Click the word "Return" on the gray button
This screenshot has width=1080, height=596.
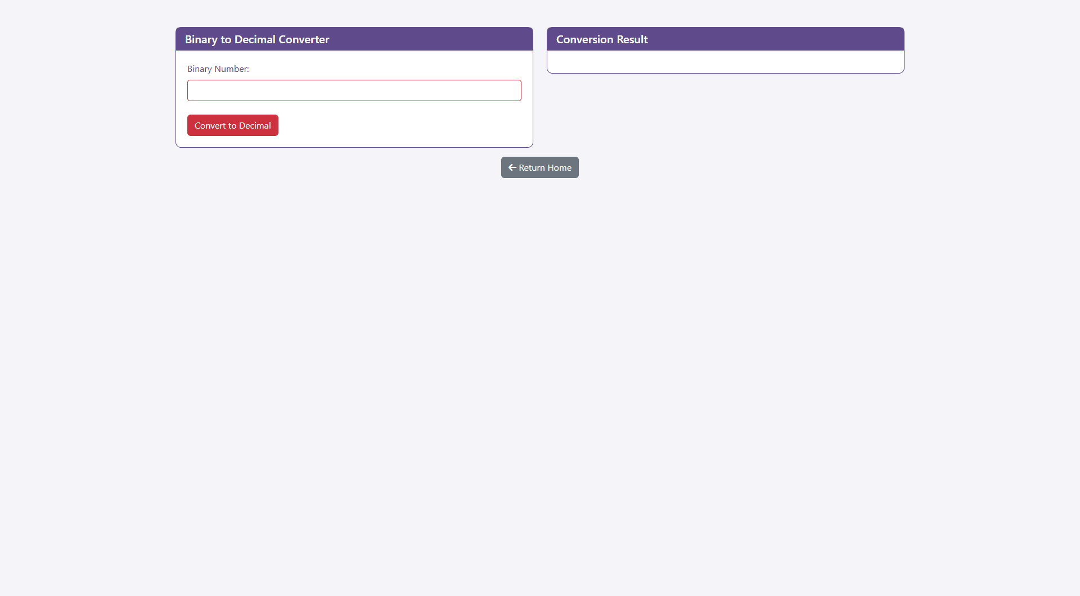pyautogui.click(x=532, y=167)
